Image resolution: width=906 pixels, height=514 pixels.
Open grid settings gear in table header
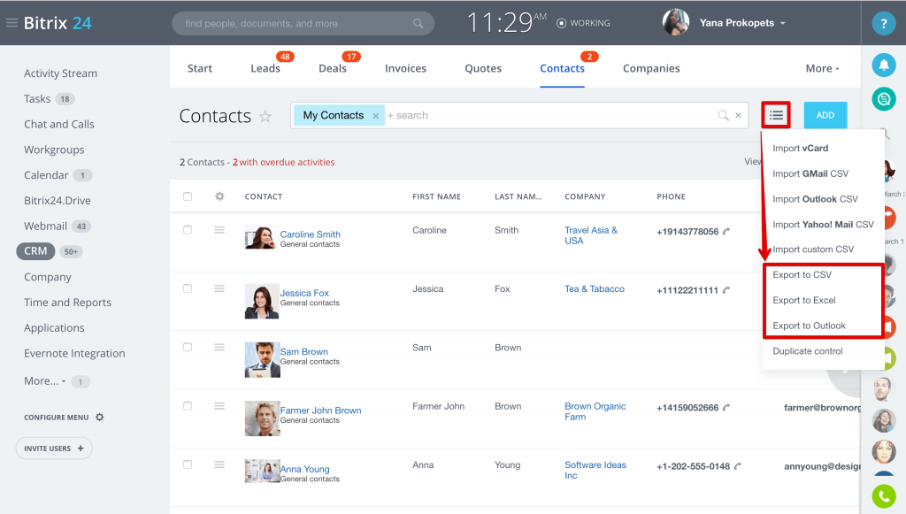tap(219, 196)
